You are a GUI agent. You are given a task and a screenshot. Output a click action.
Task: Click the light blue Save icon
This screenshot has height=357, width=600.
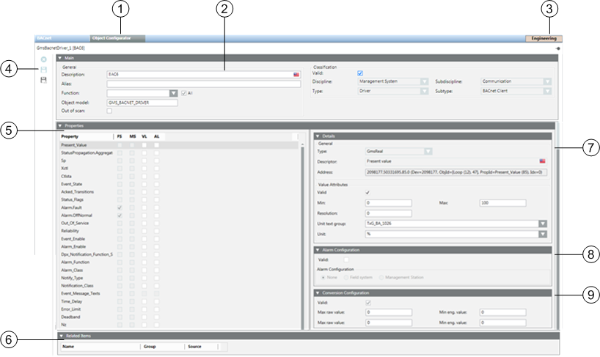44,70
